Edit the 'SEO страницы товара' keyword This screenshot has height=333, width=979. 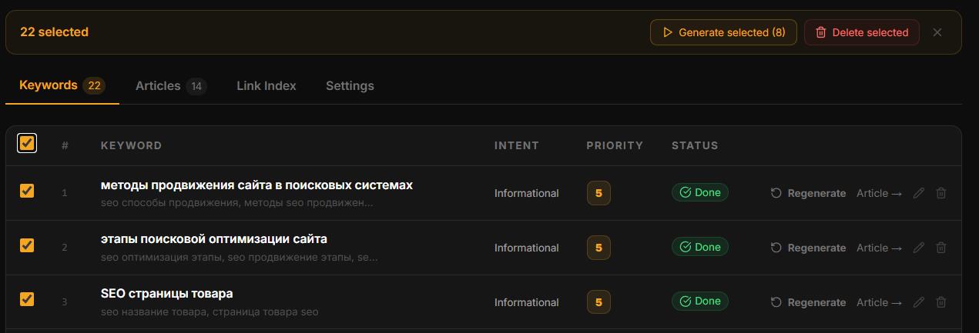(x=918, y=302)
